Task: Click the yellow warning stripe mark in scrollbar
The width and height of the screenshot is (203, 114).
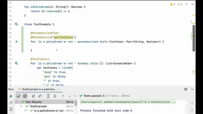Action: 194,15
